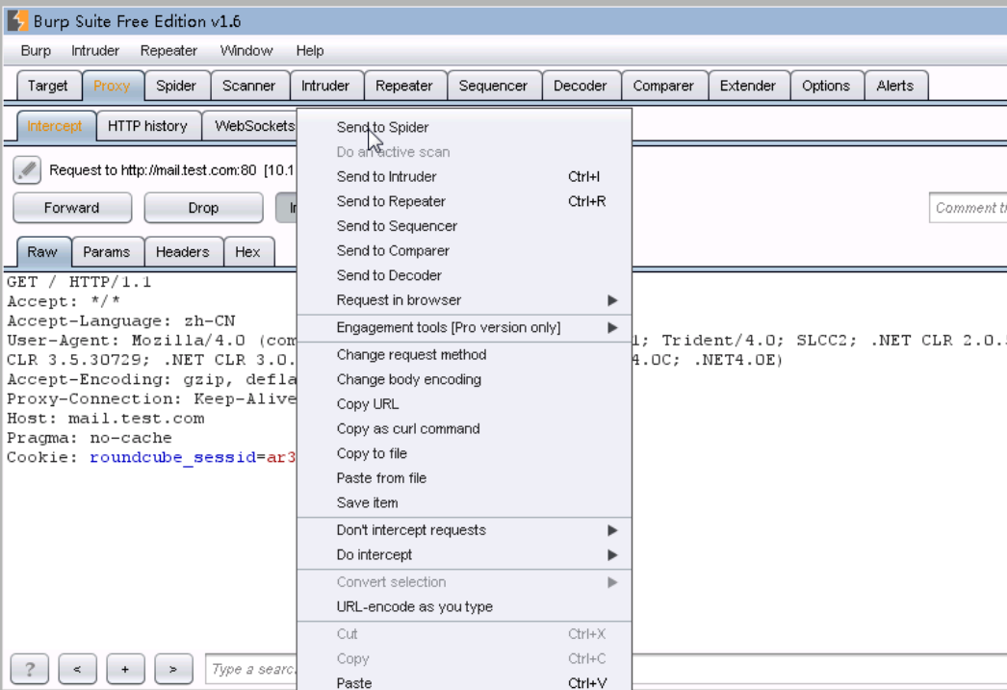
Task: Click the Pragma: no-cache line
Action: pos(90,438)
